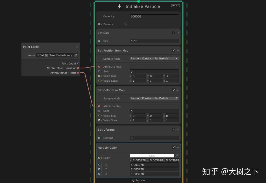Uncheck the Multiply Color block
Screen dimensions: 266x183
[174, 147]
